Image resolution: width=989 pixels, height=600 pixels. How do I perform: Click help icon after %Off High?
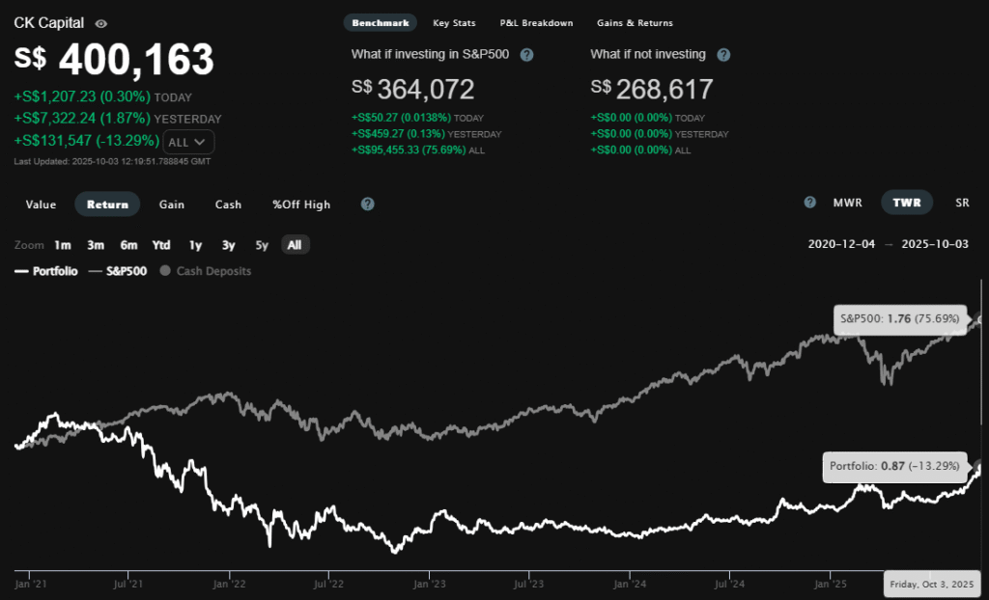[367, 205]
